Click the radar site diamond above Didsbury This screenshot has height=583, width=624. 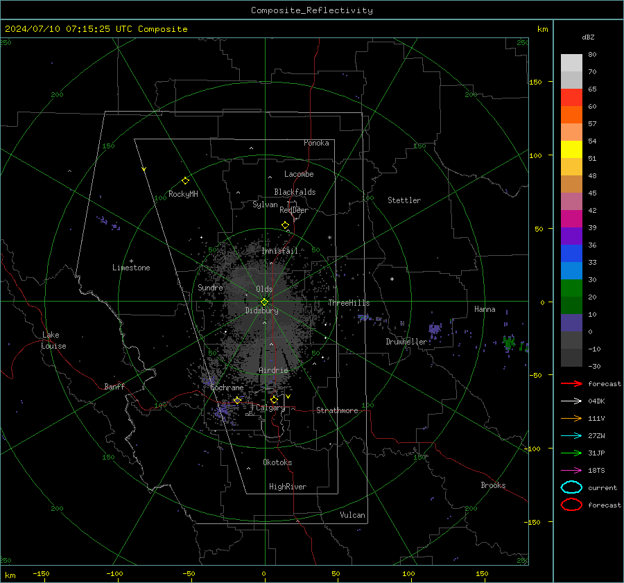pyautogui.click(x=264, y=302)
